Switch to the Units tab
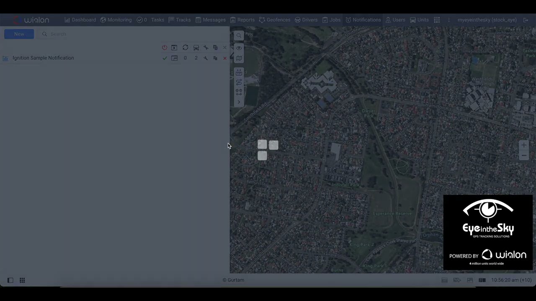Screen dimensions: 536x301 (419, 20)
